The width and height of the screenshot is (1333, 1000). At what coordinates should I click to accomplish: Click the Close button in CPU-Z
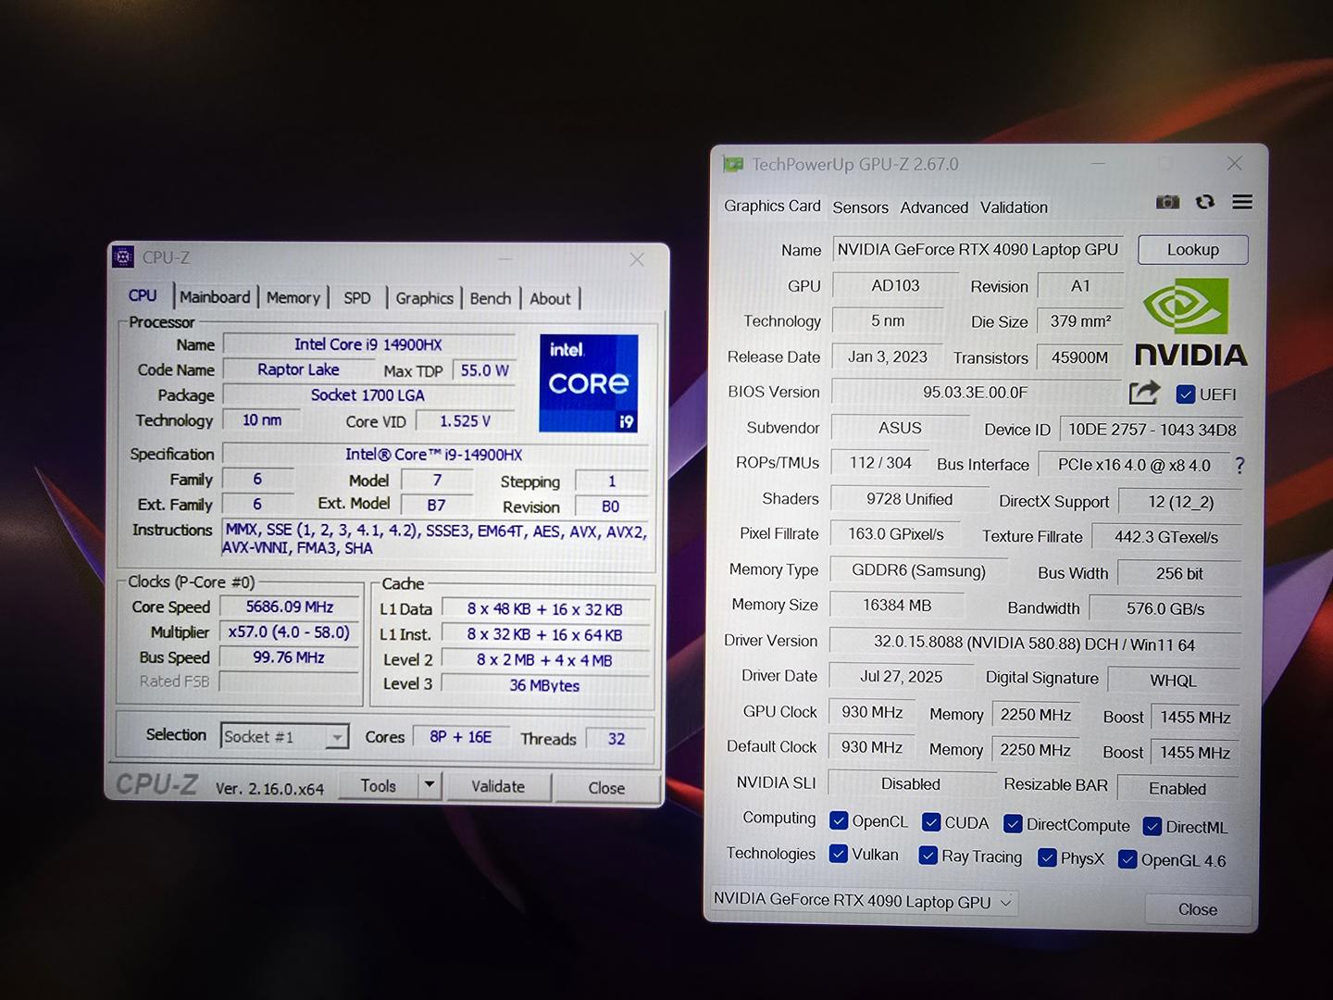coord(606,788)
